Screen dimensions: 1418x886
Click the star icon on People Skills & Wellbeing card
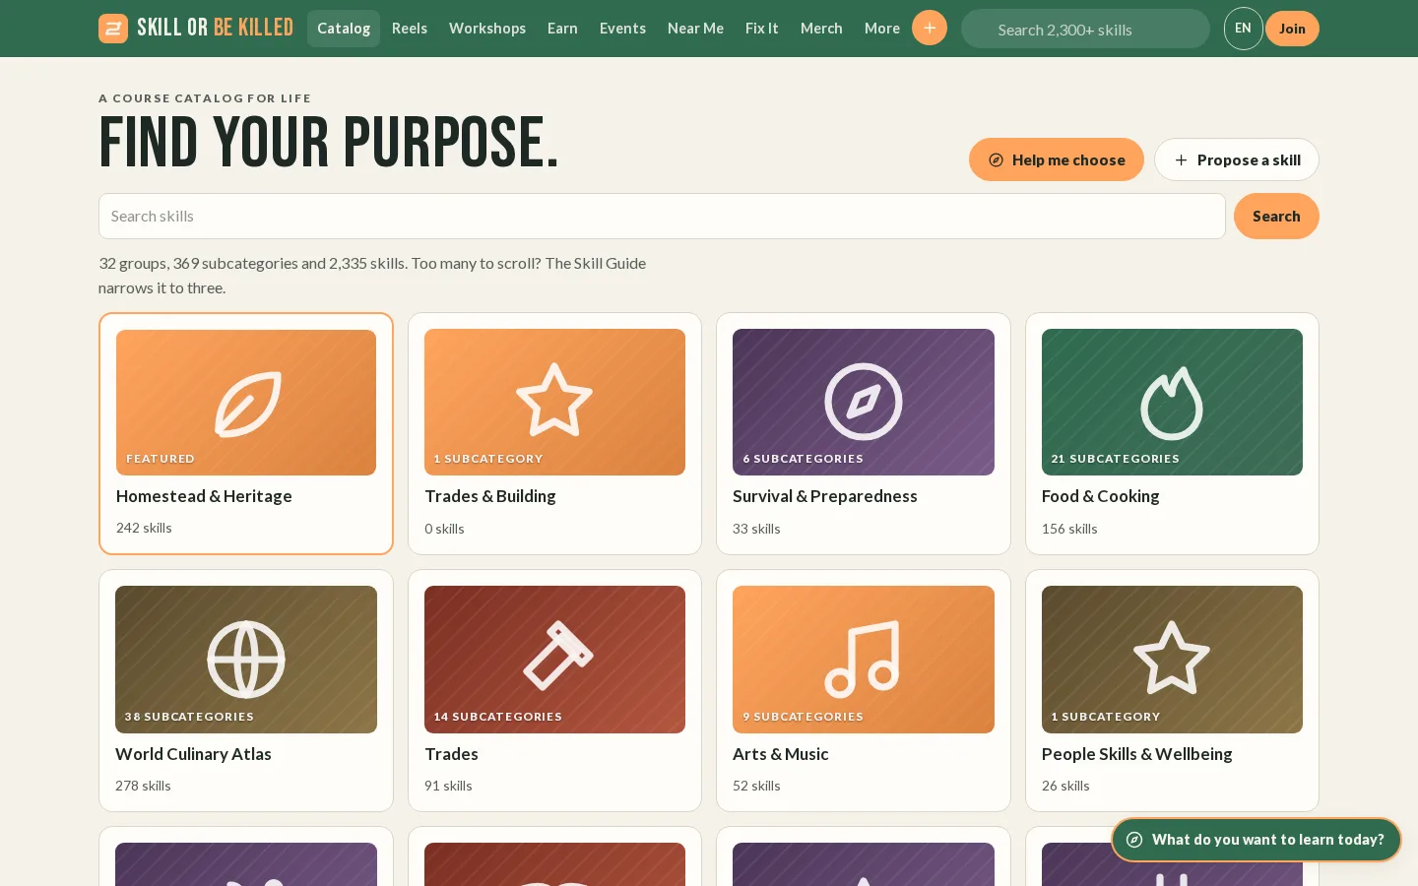[1172, 658]
